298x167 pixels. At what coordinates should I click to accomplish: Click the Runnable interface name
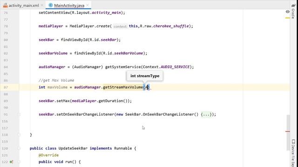[x=123, y=148]
